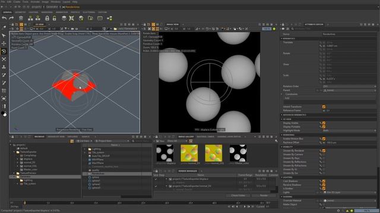
Task: Expand the Advanced Kinematics section
Action: point(281,115)
